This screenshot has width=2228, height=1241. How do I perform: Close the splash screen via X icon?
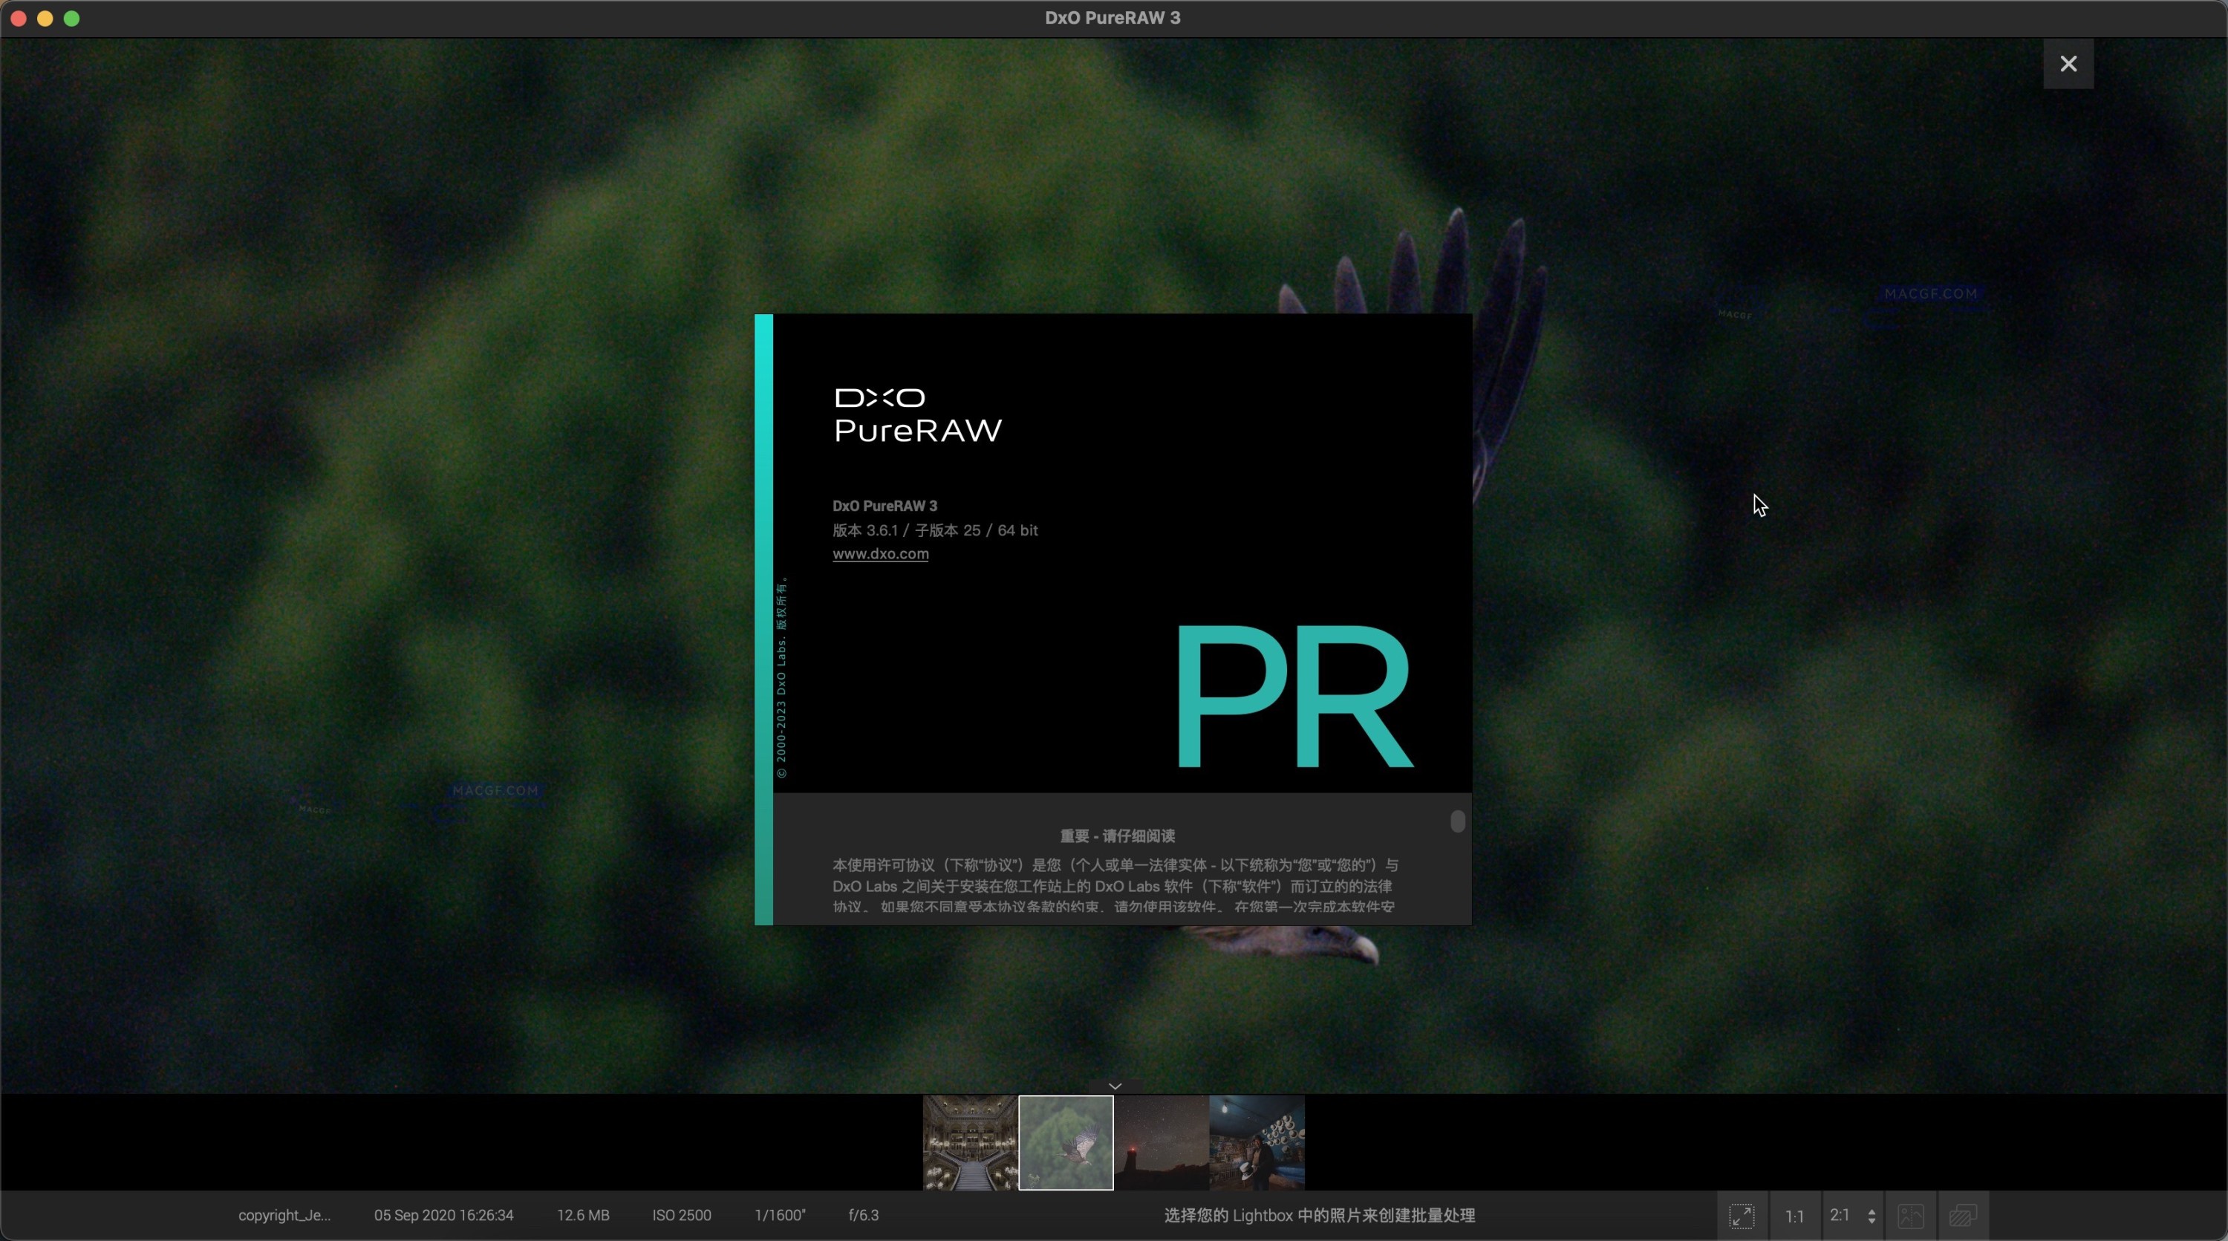(x=2068, y=63)
